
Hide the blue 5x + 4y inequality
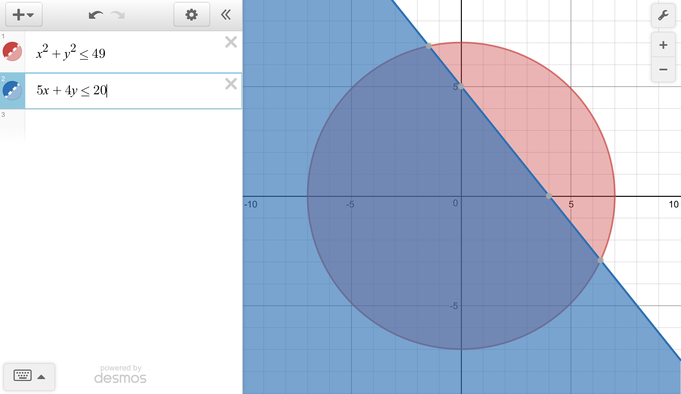click(12, 90)
